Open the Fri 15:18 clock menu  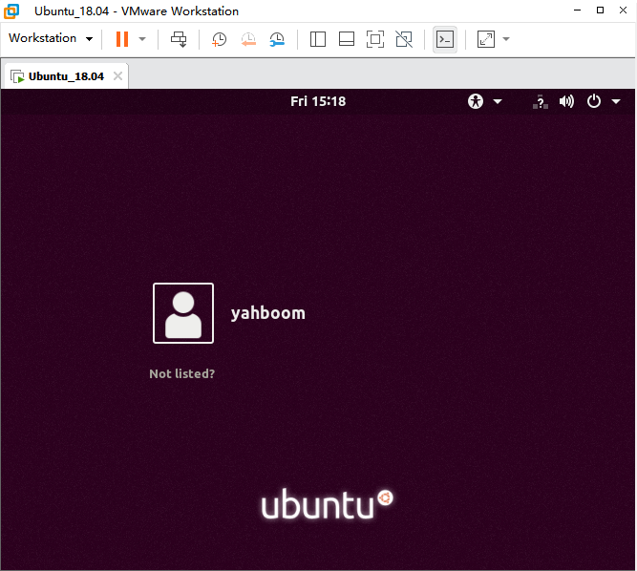click(x=318, y=101)
